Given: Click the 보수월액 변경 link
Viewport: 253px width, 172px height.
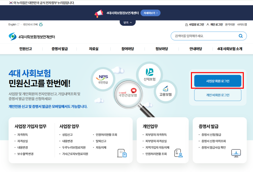Looking at the screenshot, I should click(25, 154).
